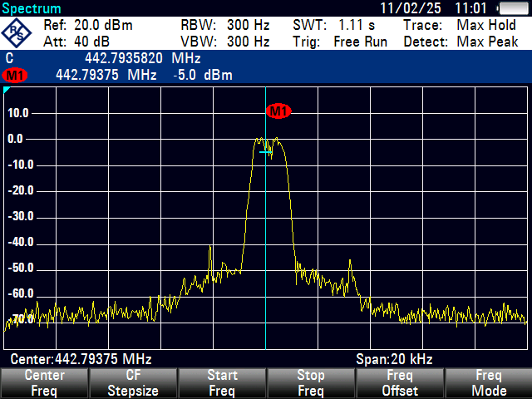The height and width of the screenshot is (399, 532).
Task: Click the Span:20 kHz label
Action: pos(394,359)
